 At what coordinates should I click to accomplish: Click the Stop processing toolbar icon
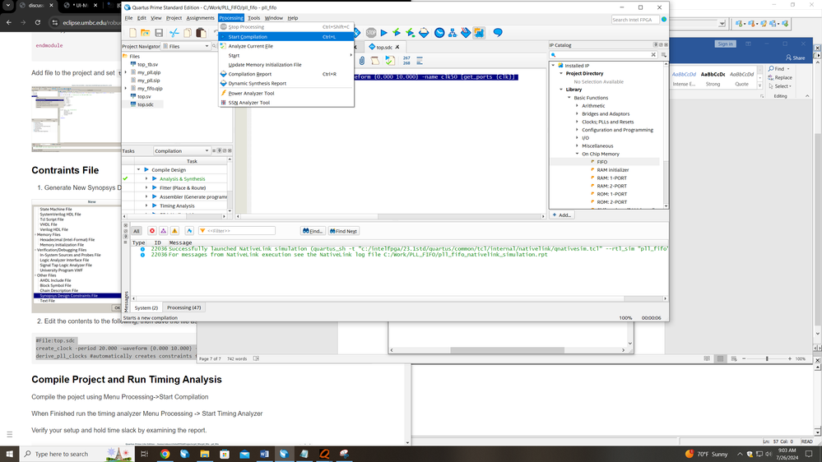point(371,33)
